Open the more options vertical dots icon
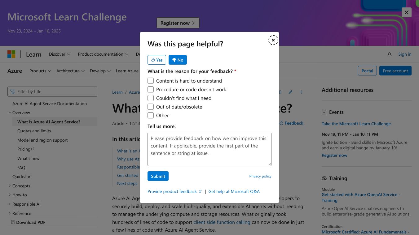The image size is (419, 235). (301, 92)
